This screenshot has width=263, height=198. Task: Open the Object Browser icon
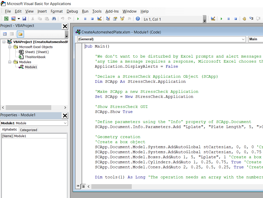click(x=122, y=19)
